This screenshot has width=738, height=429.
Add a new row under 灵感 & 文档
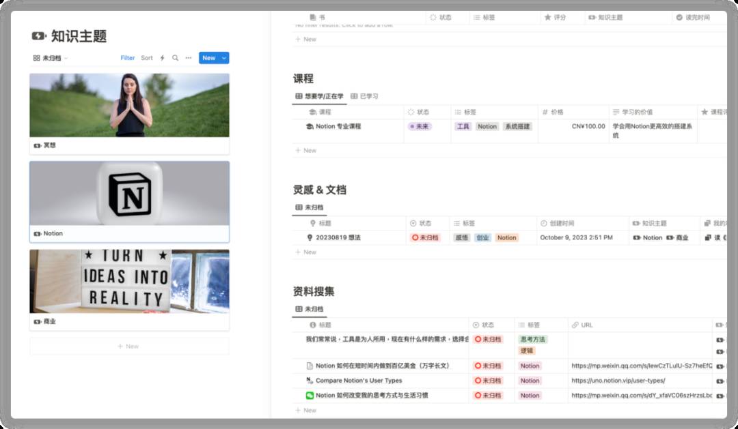pos(306,252)
